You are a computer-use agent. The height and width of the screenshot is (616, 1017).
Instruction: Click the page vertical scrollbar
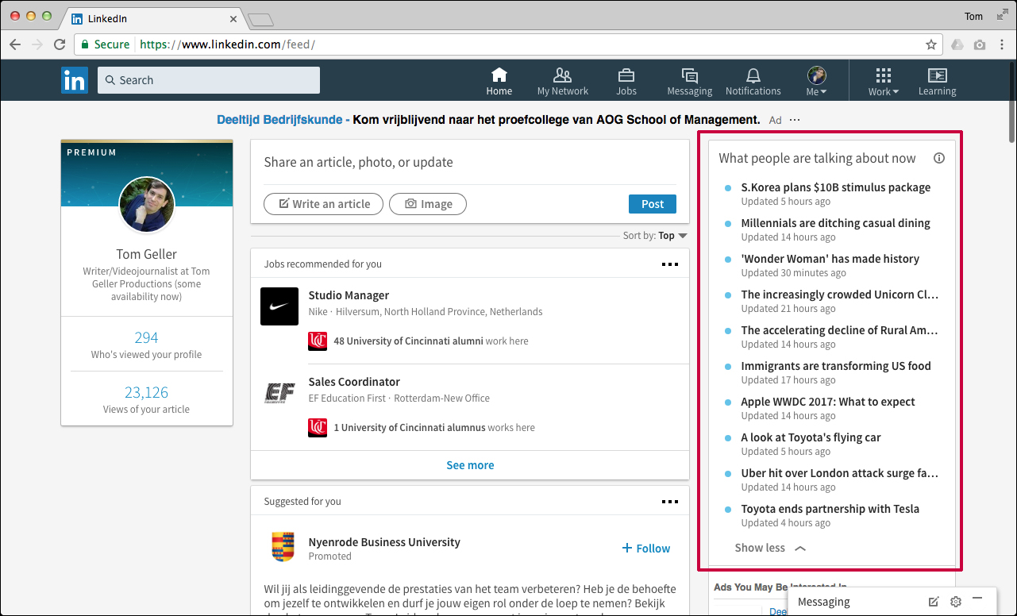point(1011,102)
